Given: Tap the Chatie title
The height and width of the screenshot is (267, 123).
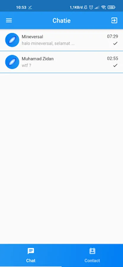Looking at the screenshot, I should (61, 20).
